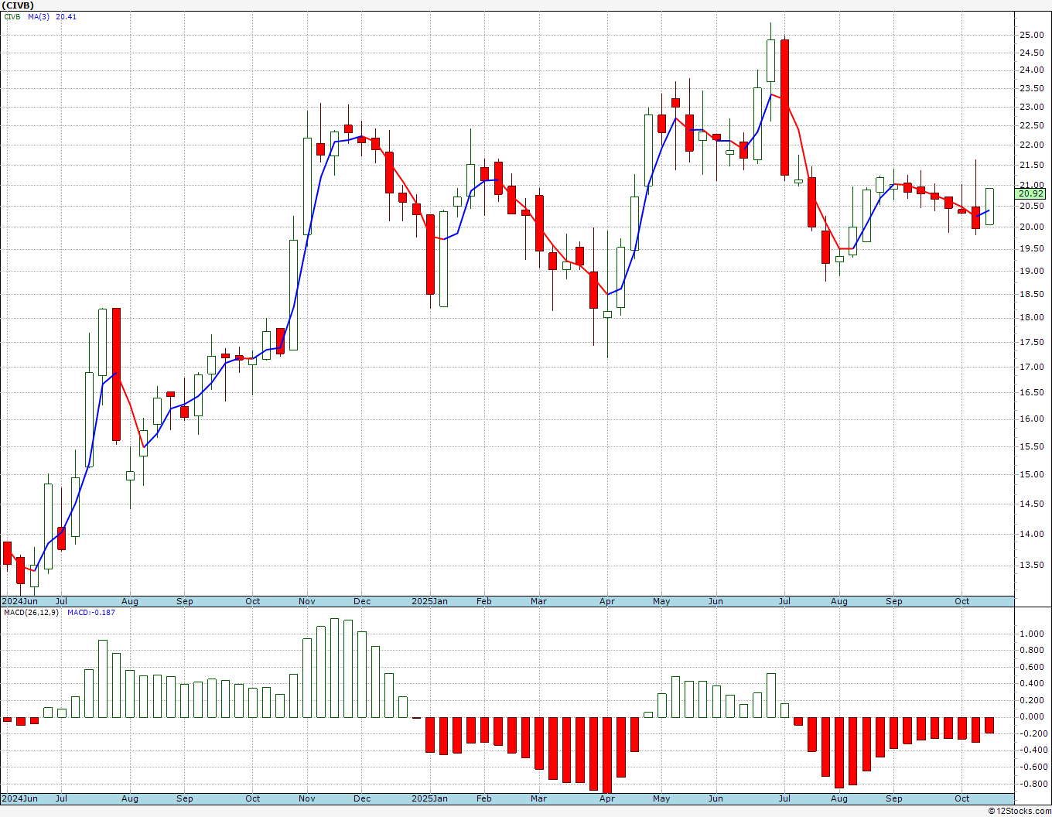
Task: Select the 20.00 price axis label
Action: tap(1031, 227)
